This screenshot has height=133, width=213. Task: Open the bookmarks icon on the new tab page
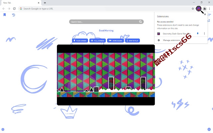point(5,15)
